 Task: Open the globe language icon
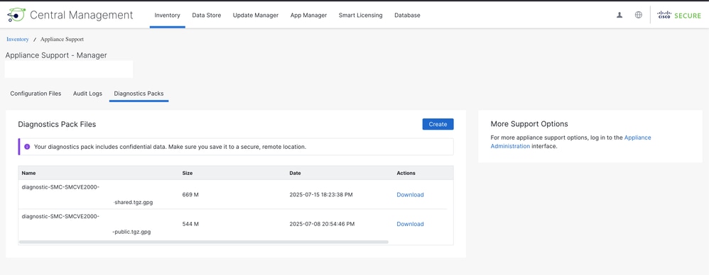pyautogui.click(x=639, y=15)
